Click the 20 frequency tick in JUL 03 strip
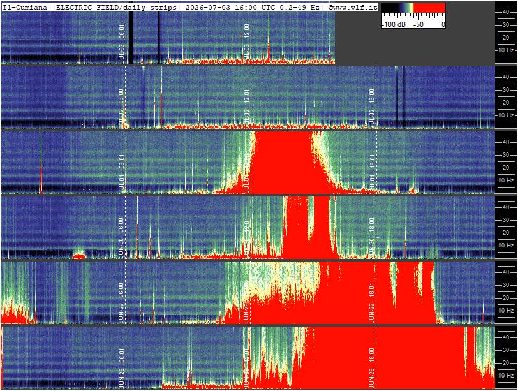 point(505,38)
